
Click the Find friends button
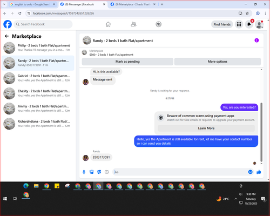pos(222,24)
